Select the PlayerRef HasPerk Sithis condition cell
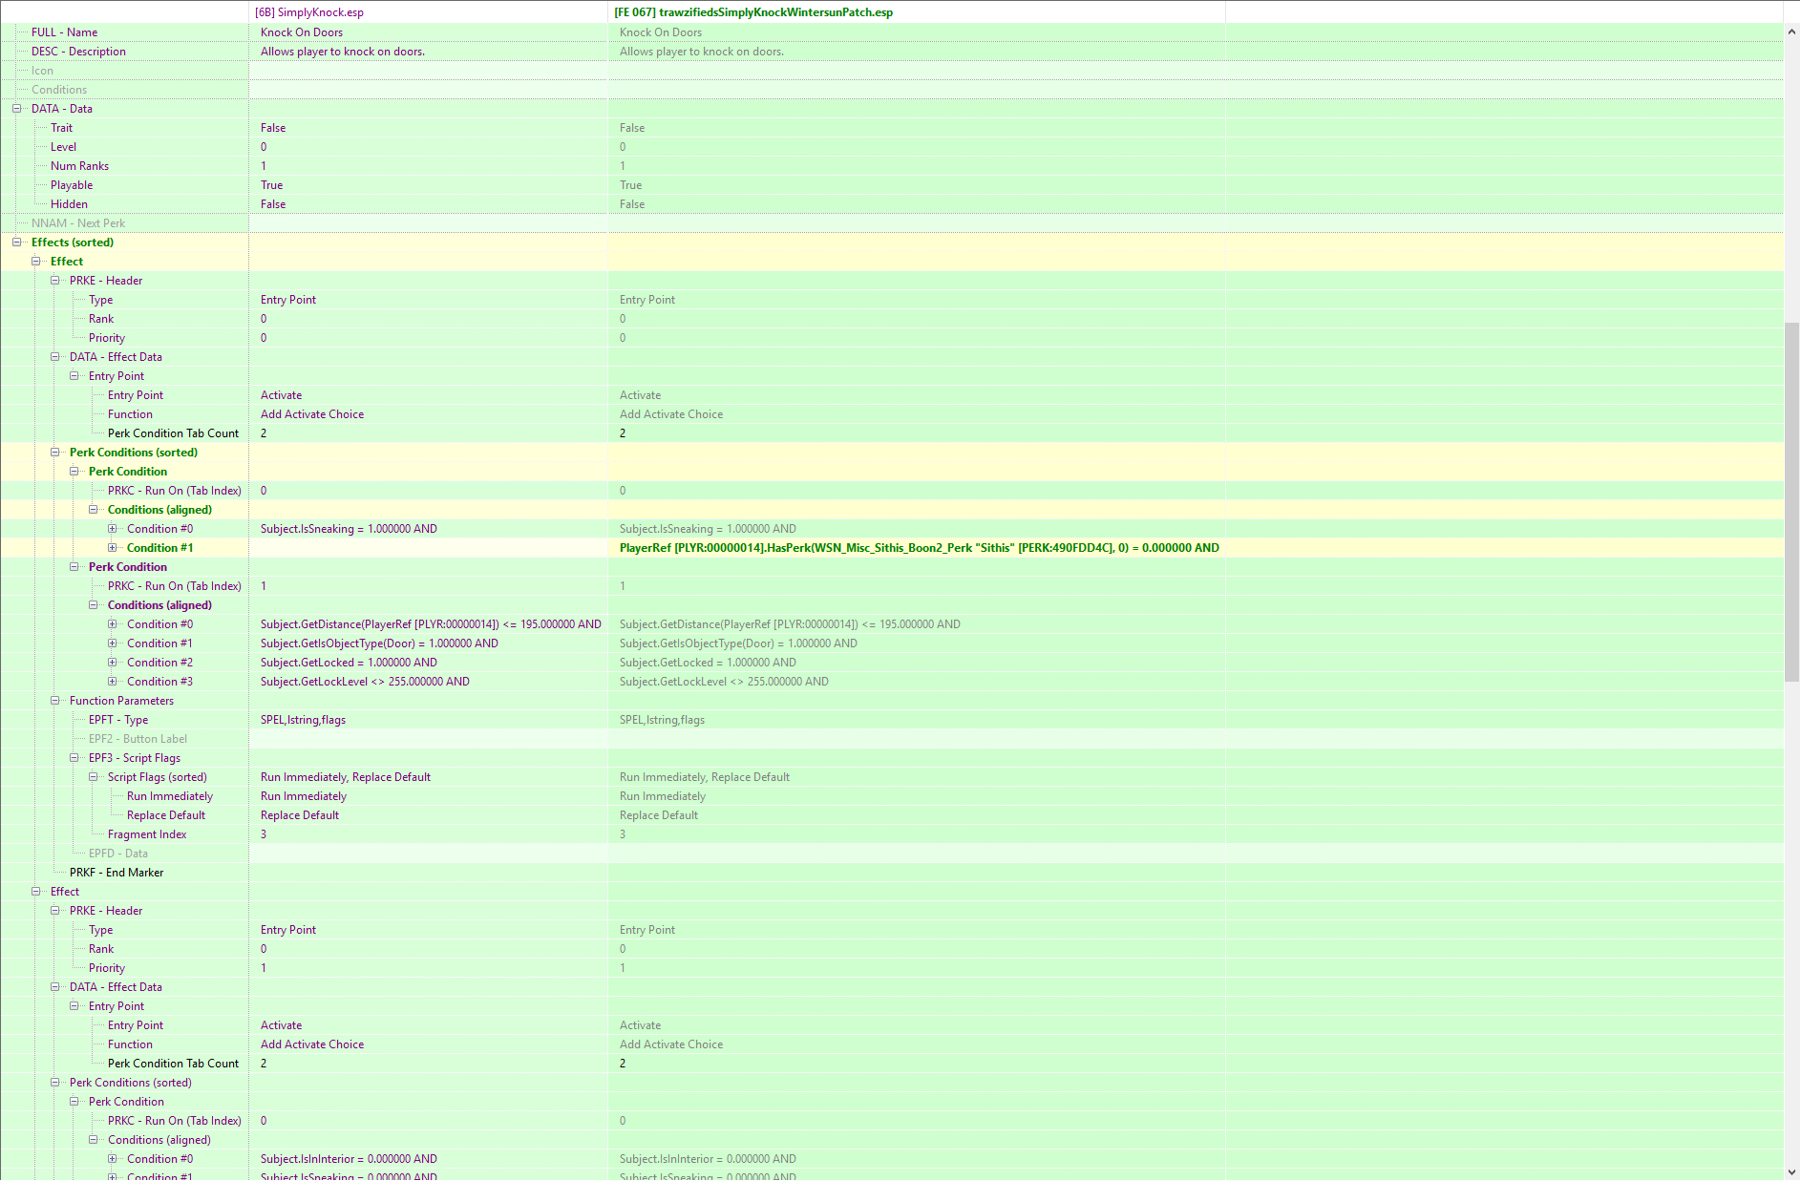The image size is (1801, 1181). (919, 548)
